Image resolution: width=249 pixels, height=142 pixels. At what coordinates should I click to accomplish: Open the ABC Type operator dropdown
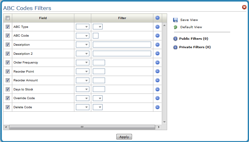(x=82, y=27)
